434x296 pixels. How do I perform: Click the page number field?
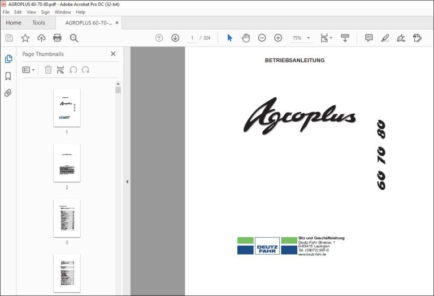(x=192, y=38)
